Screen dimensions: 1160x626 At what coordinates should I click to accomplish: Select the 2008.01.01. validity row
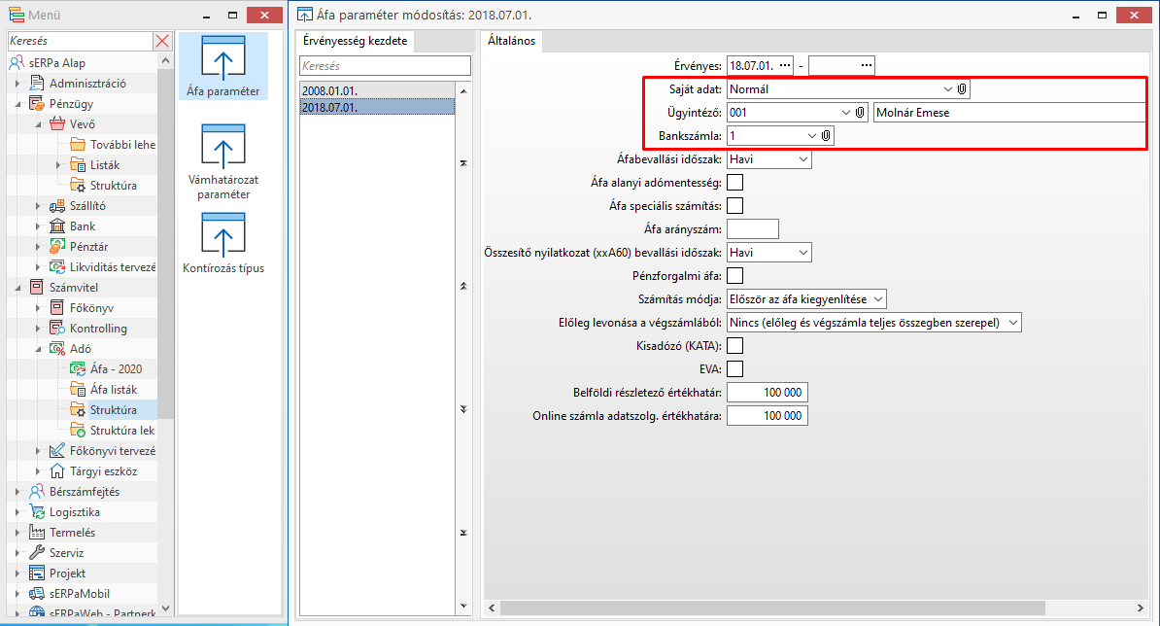(377, 91)
